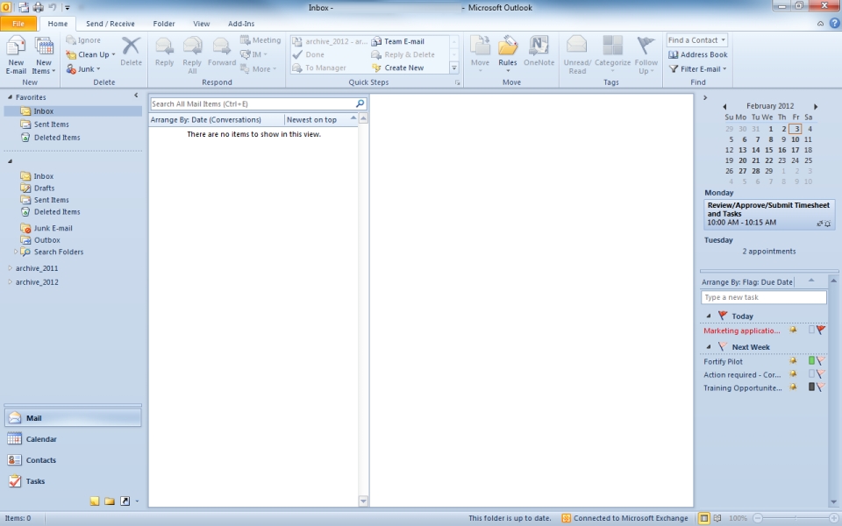Switch to the Folder tab
The height and width of the screenshot is (526, 842).
coord(164,24)
